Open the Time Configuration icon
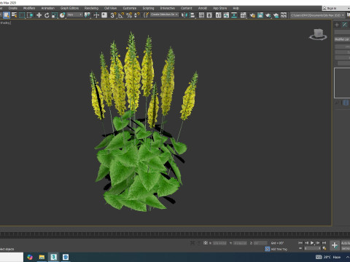 (x=324, y=248)
